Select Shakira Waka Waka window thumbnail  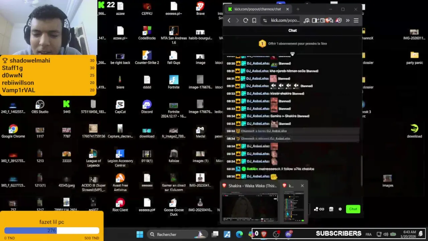click(x=250, y=203)
